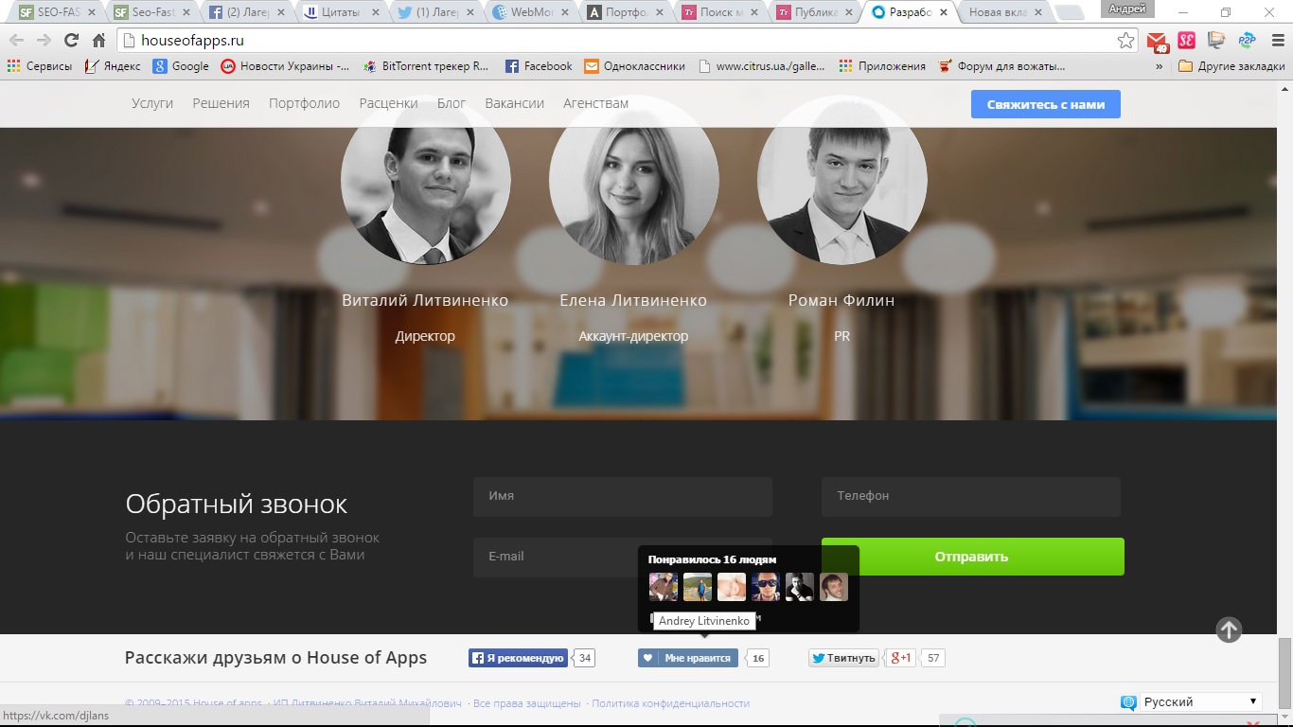Open the Сервисы apps bookmark
Viewport: 1293px width, 727px height.
point(39,66)
